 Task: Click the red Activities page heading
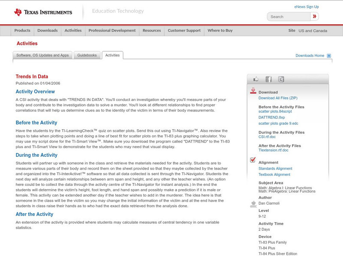[27, 44]
